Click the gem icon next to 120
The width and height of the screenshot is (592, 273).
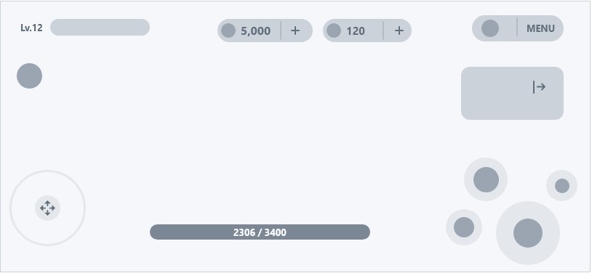click(334, 30)
